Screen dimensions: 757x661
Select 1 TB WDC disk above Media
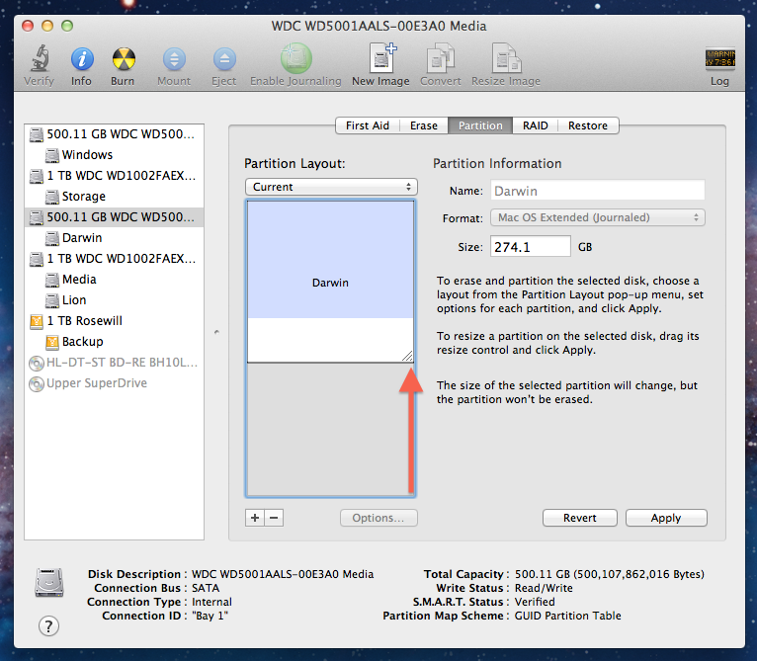point(114,259)
